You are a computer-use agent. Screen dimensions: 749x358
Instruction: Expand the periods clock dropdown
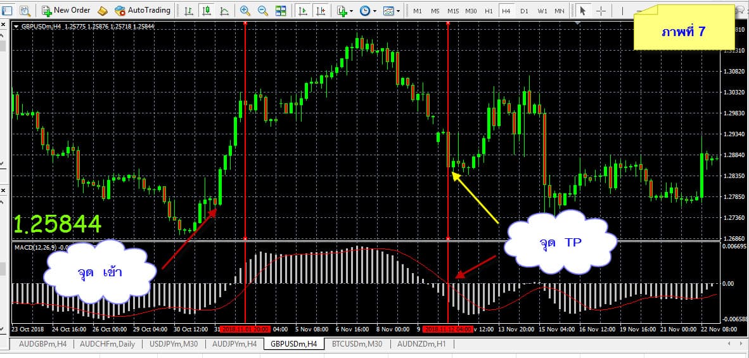[368, 11]
